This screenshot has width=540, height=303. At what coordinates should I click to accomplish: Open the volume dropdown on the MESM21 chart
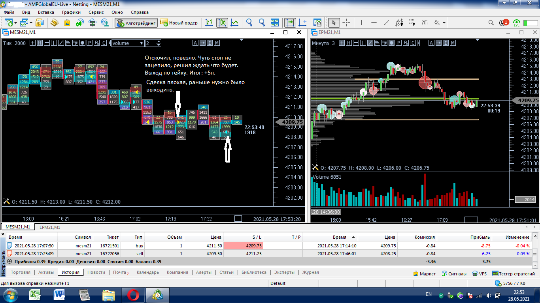(x=128, y=43)
